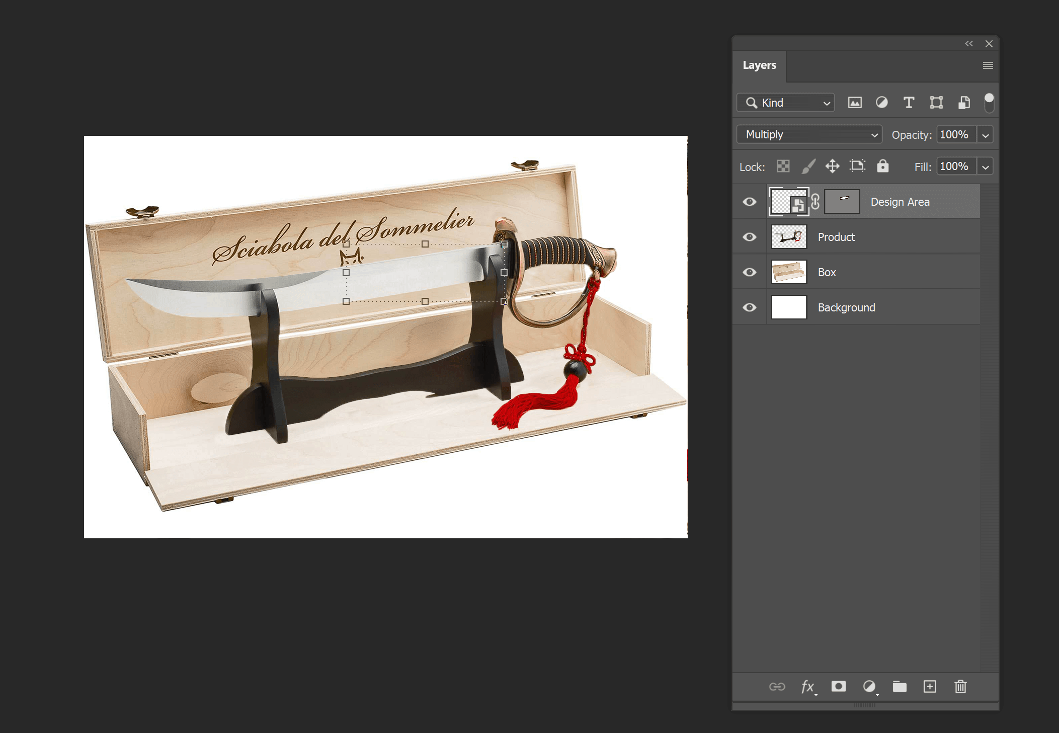Hide the Design Area layer

click(750, 202)
